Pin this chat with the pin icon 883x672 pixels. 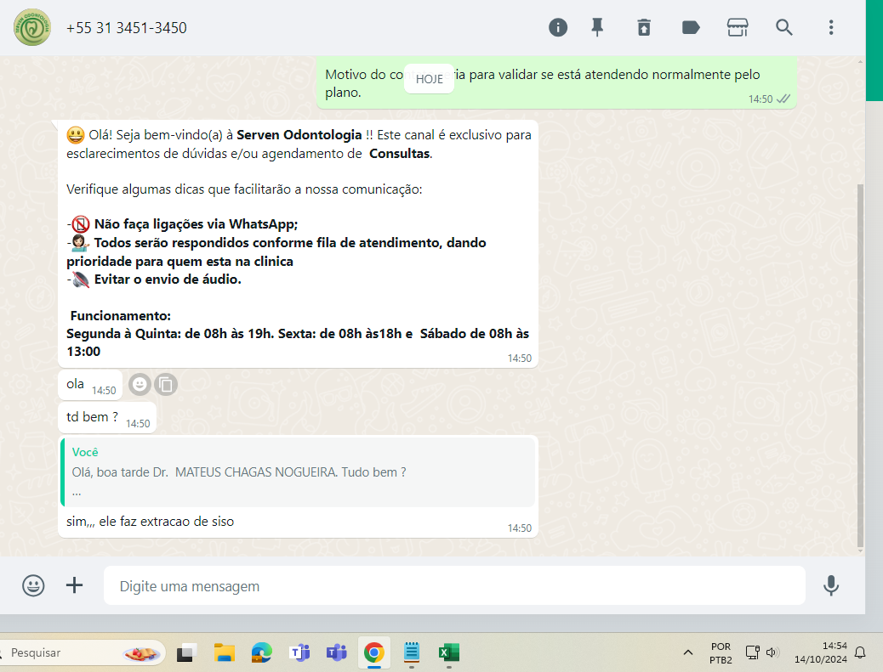pyautogui.click(x=597, y=27)
